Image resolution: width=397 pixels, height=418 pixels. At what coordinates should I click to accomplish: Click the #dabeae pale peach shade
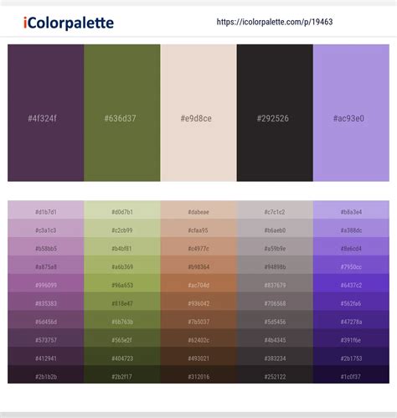pyautogui.click(x=198, y=209)
